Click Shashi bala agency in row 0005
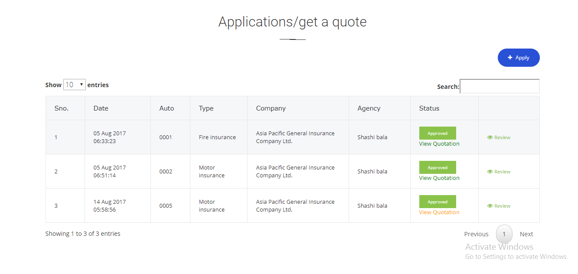 coord(372,205)
